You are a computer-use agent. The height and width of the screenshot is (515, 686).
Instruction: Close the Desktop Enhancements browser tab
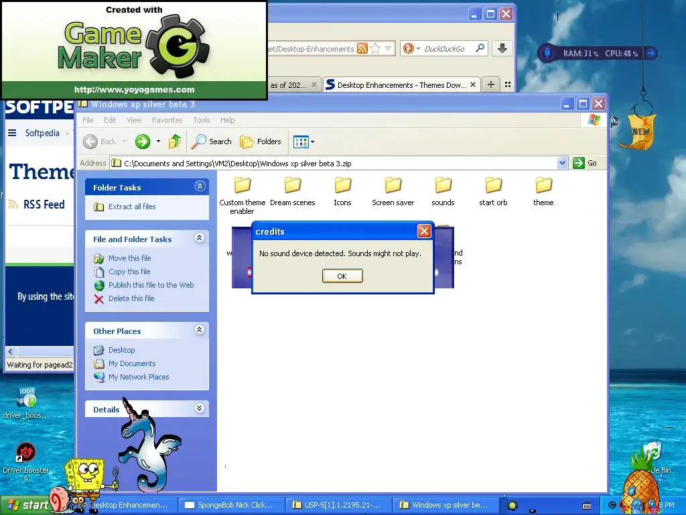pos(473,85)
